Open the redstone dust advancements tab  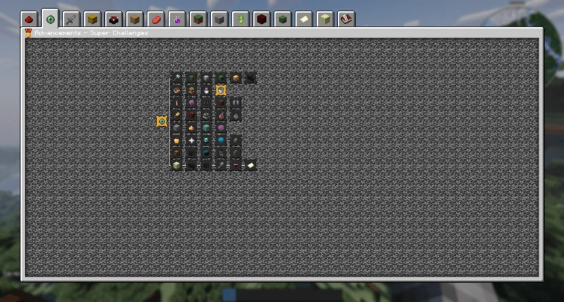pos(29,19)
